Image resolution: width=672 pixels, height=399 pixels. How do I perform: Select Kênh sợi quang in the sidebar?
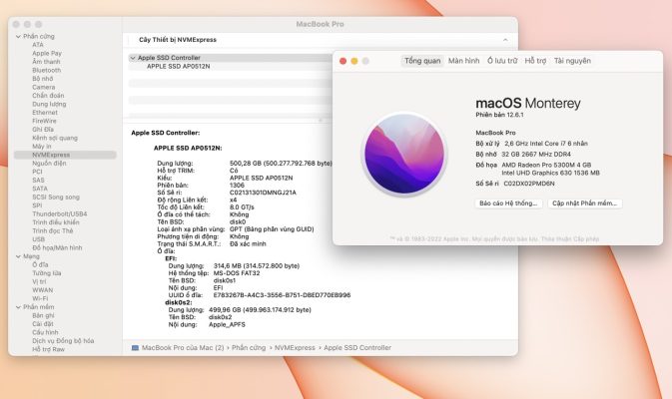(x=55, y=138)
